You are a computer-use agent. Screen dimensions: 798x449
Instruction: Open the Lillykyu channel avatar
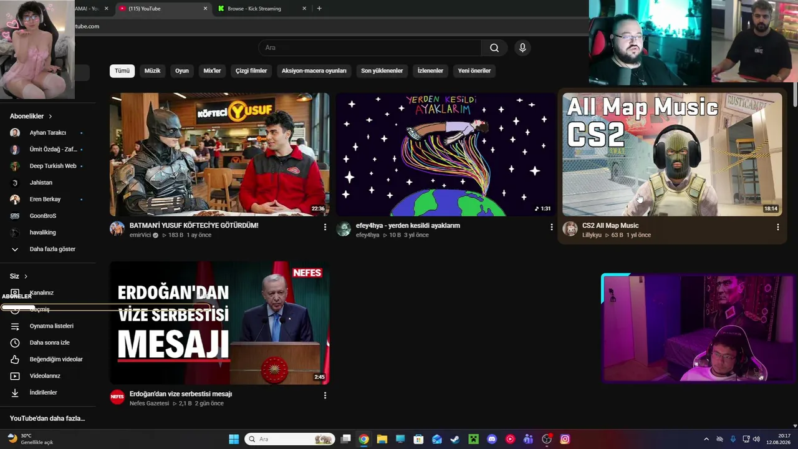[570, 229]
